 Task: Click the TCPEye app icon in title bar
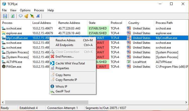click(4, 4)
